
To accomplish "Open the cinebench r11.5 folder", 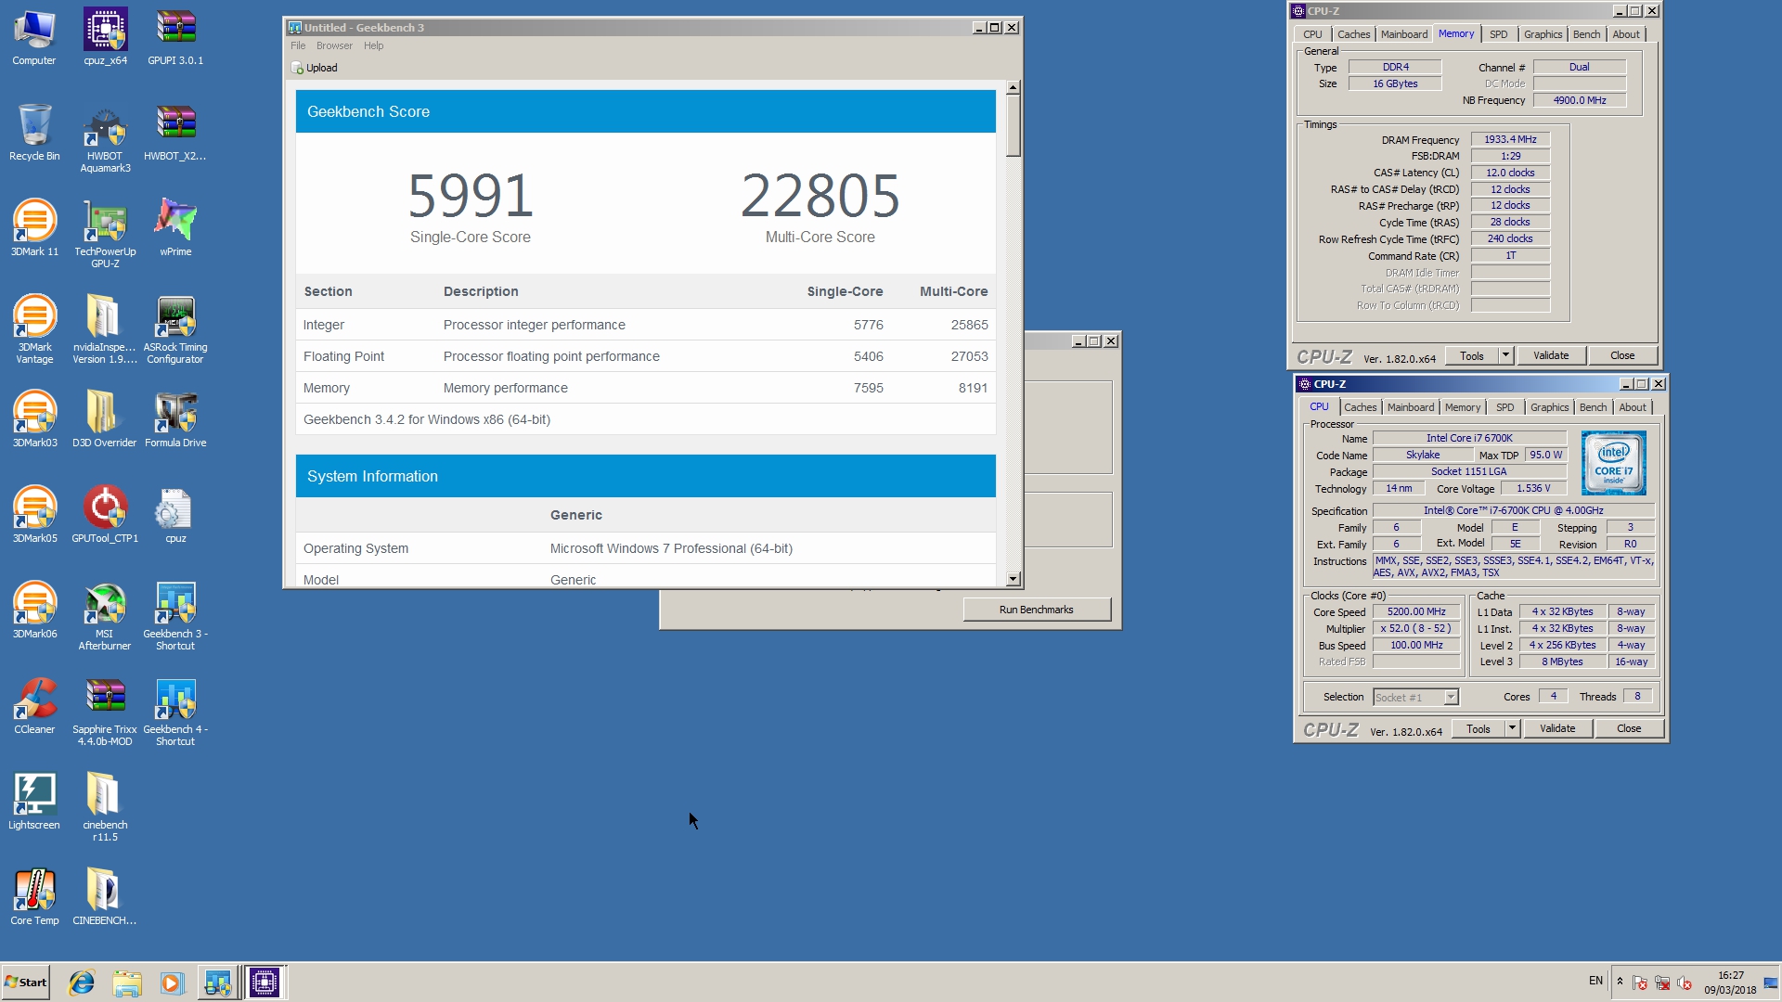I will click(105, 807).
